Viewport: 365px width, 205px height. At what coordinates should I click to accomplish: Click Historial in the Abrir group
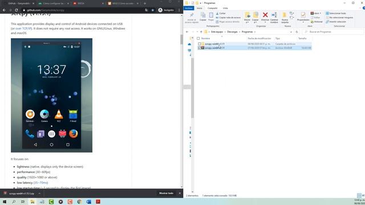pos(317,22)
